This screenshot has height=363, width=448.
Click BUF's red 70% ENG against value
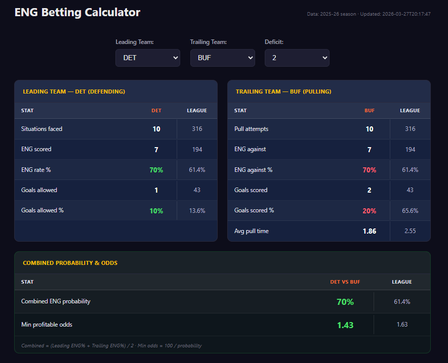pyautogui.click(x=370, y=170)
